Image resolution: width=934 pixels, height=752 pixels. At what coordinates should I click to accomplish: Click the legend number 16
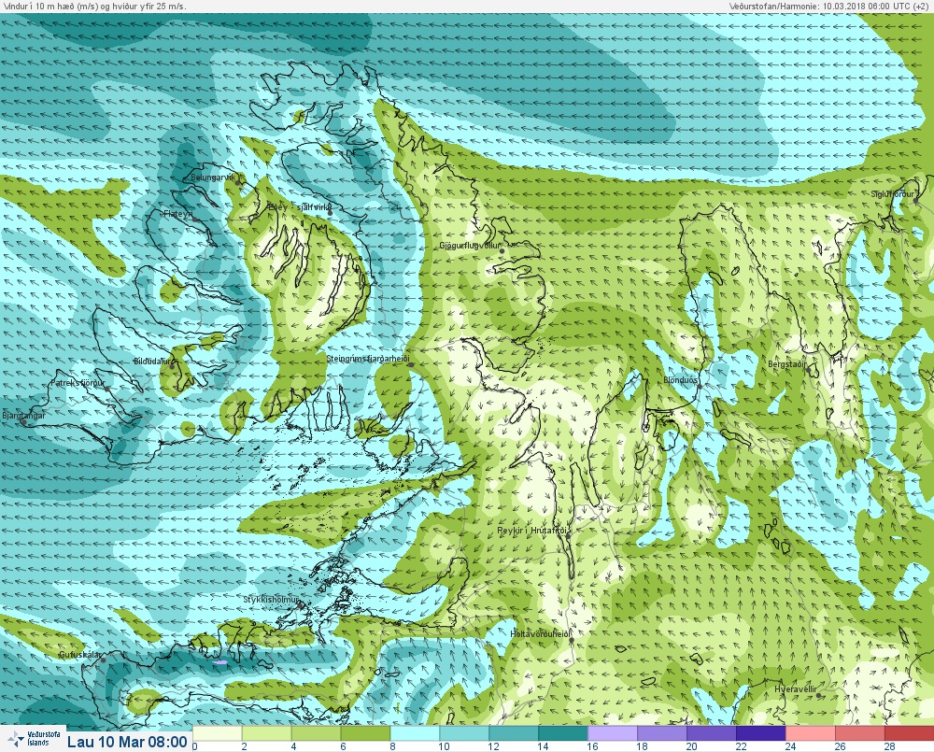coord(592,746)
